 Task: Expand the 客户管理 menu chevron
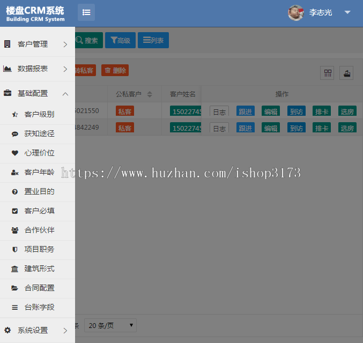(65, 44)
